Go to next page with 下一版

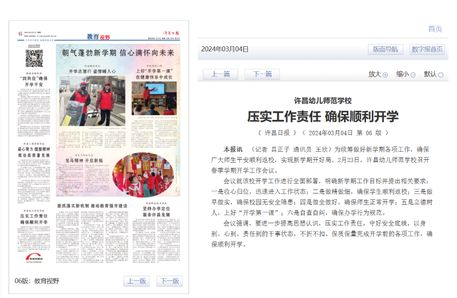(169, 281)
